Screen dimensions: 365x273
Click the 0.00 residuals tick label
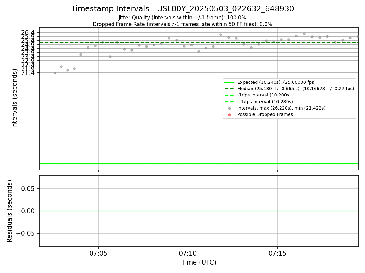tap(28, 211)
